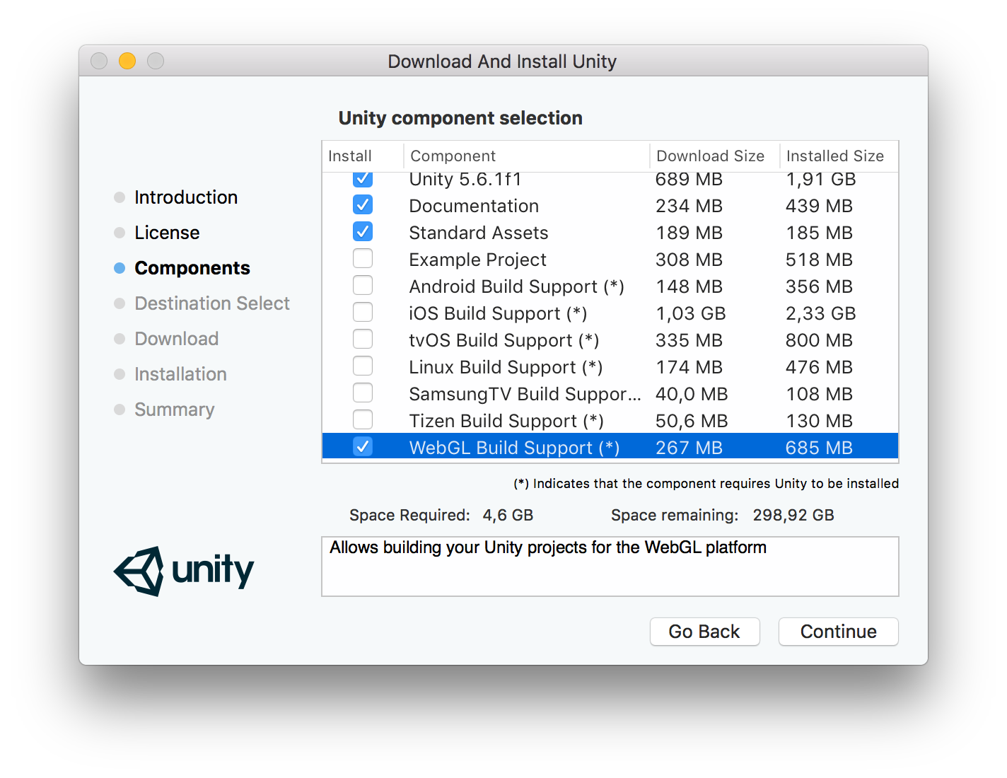Enable the tvOS Build Support checkbox
The image size is (1007, 778).
click(363, 339)
